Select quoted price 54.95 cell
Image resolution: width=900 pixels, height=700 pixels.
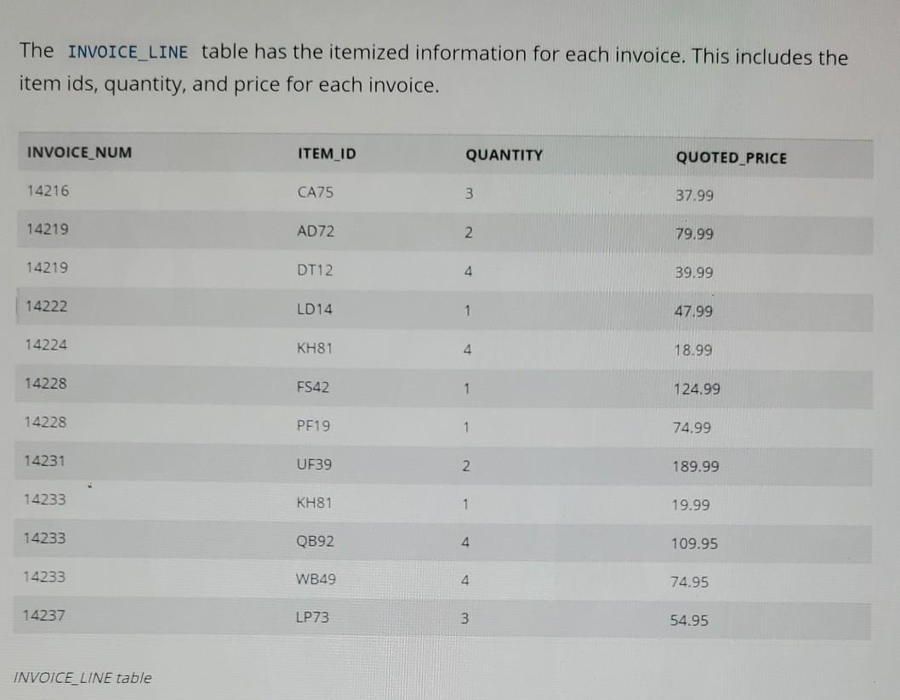click(689, 620)
